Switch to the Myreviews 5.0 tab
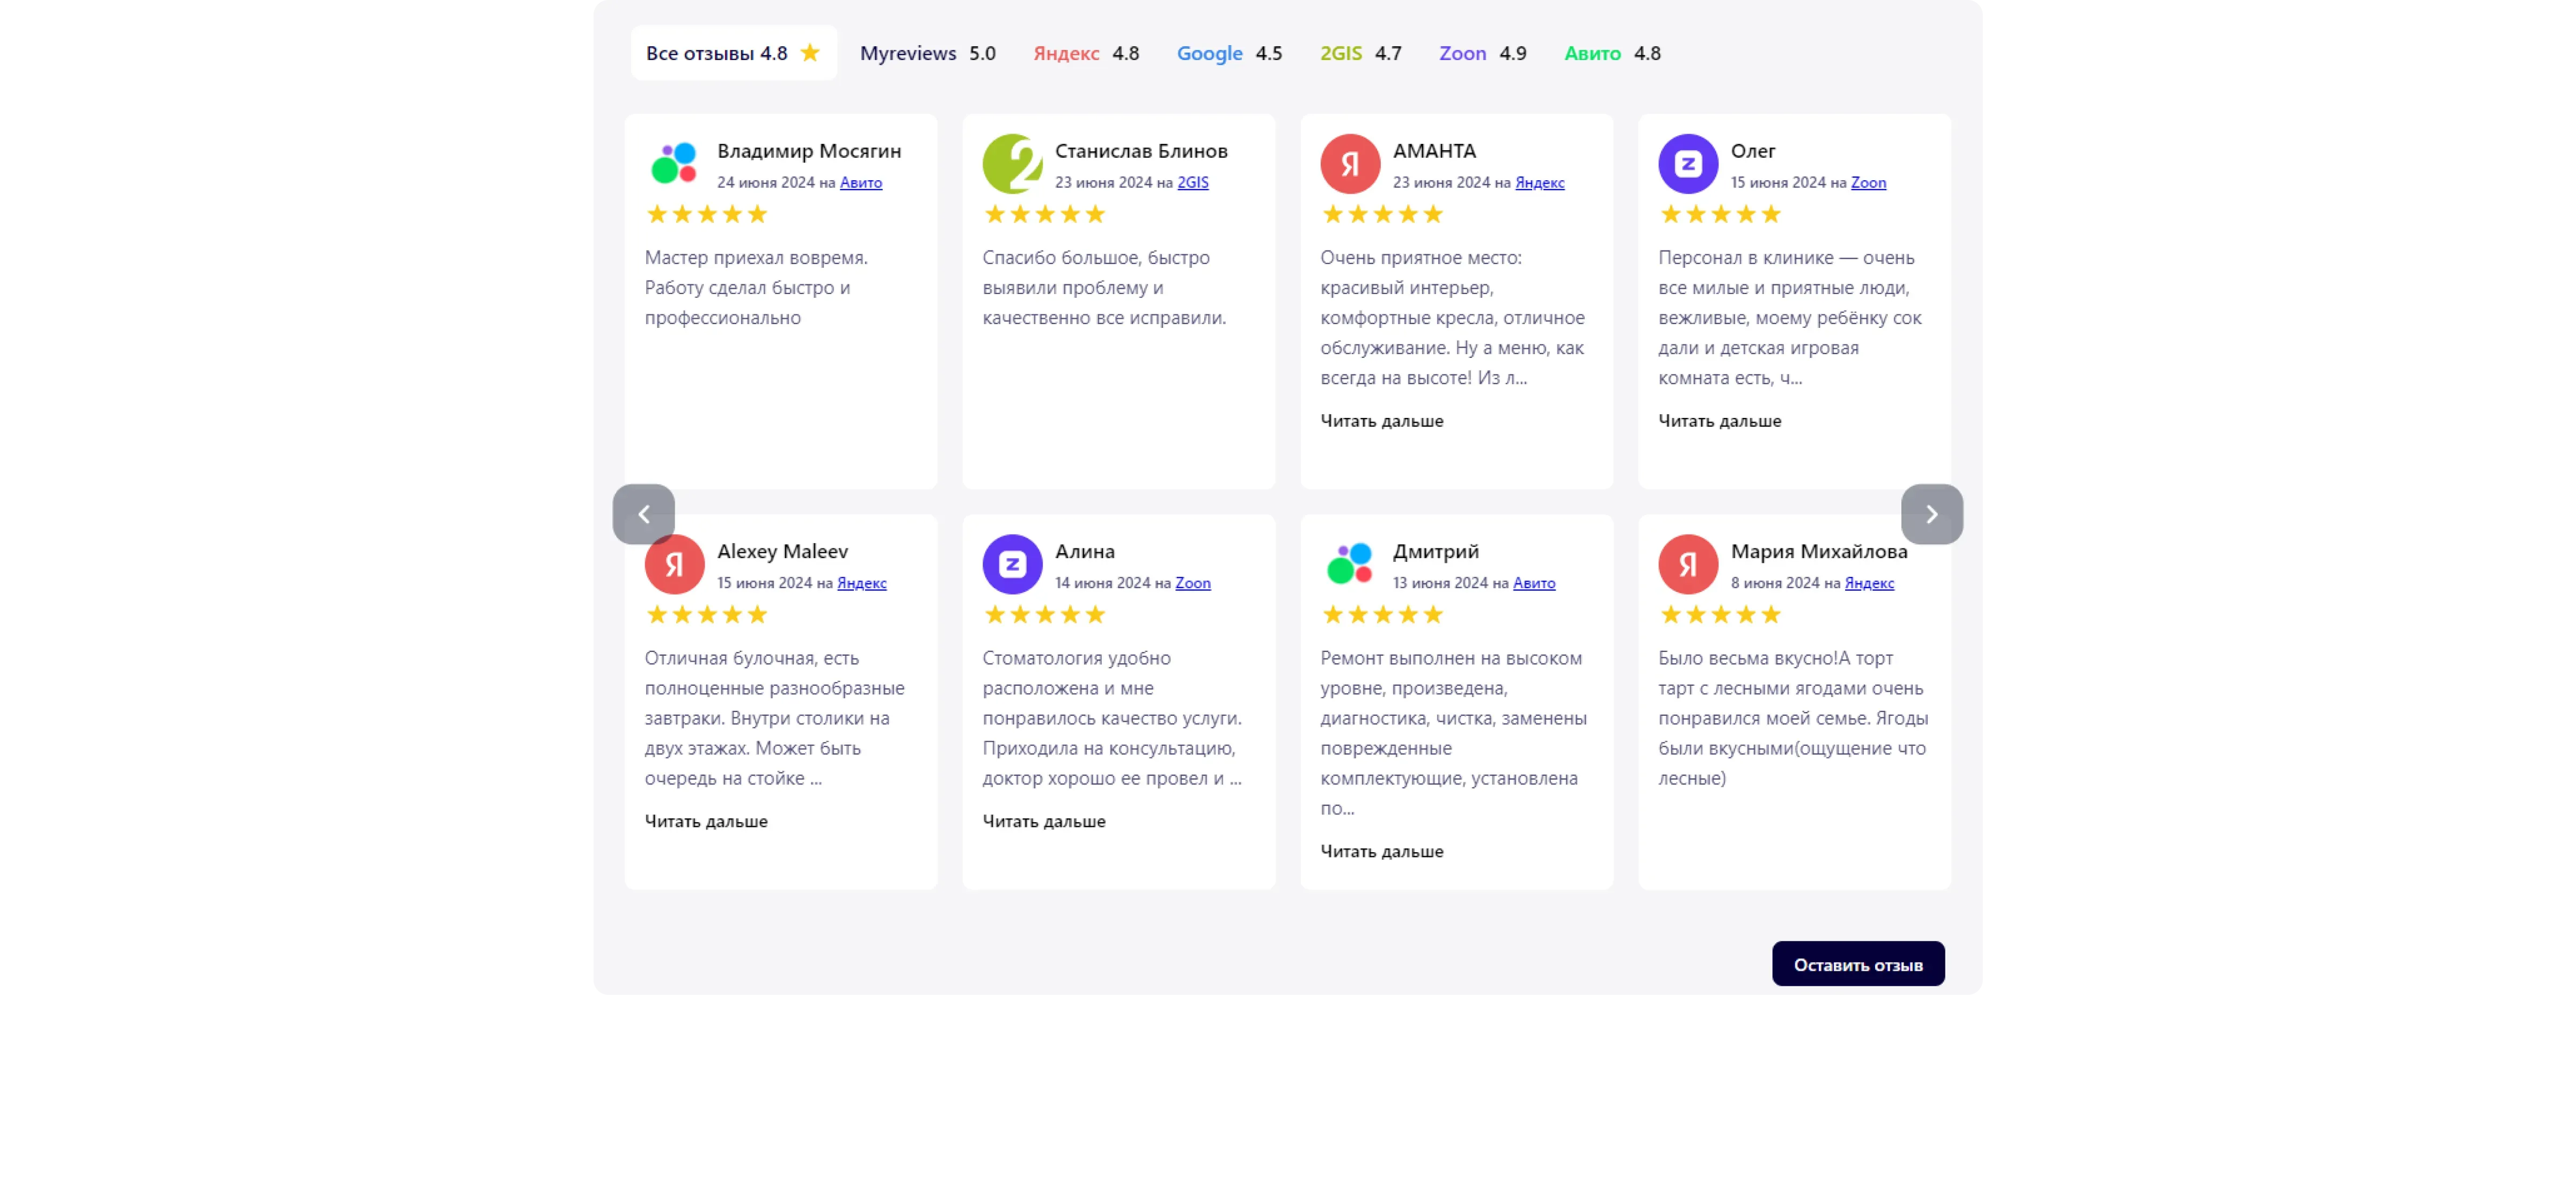Screen dimensions: 2576x1202 pos(927,53)
